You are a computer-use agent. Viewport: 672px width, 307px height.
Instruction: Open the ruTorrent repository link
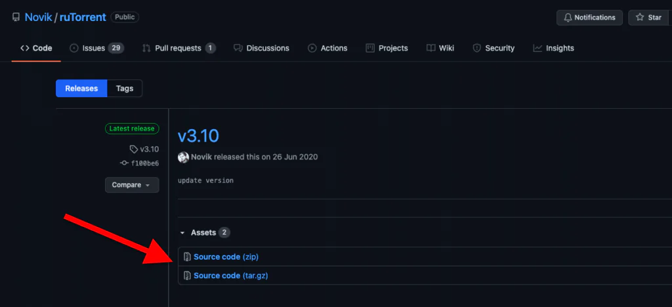83,17
